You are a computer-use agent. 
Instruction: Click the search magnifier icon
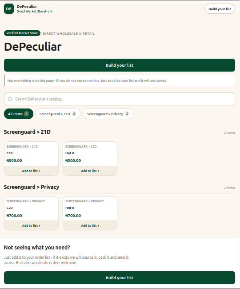[10, 99]
